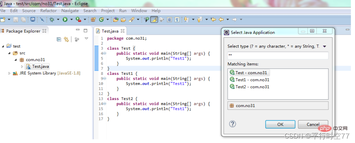Screen dimensions: 355x143
Task: Open the Search dropdown arrow
Action: coord(138,20)
